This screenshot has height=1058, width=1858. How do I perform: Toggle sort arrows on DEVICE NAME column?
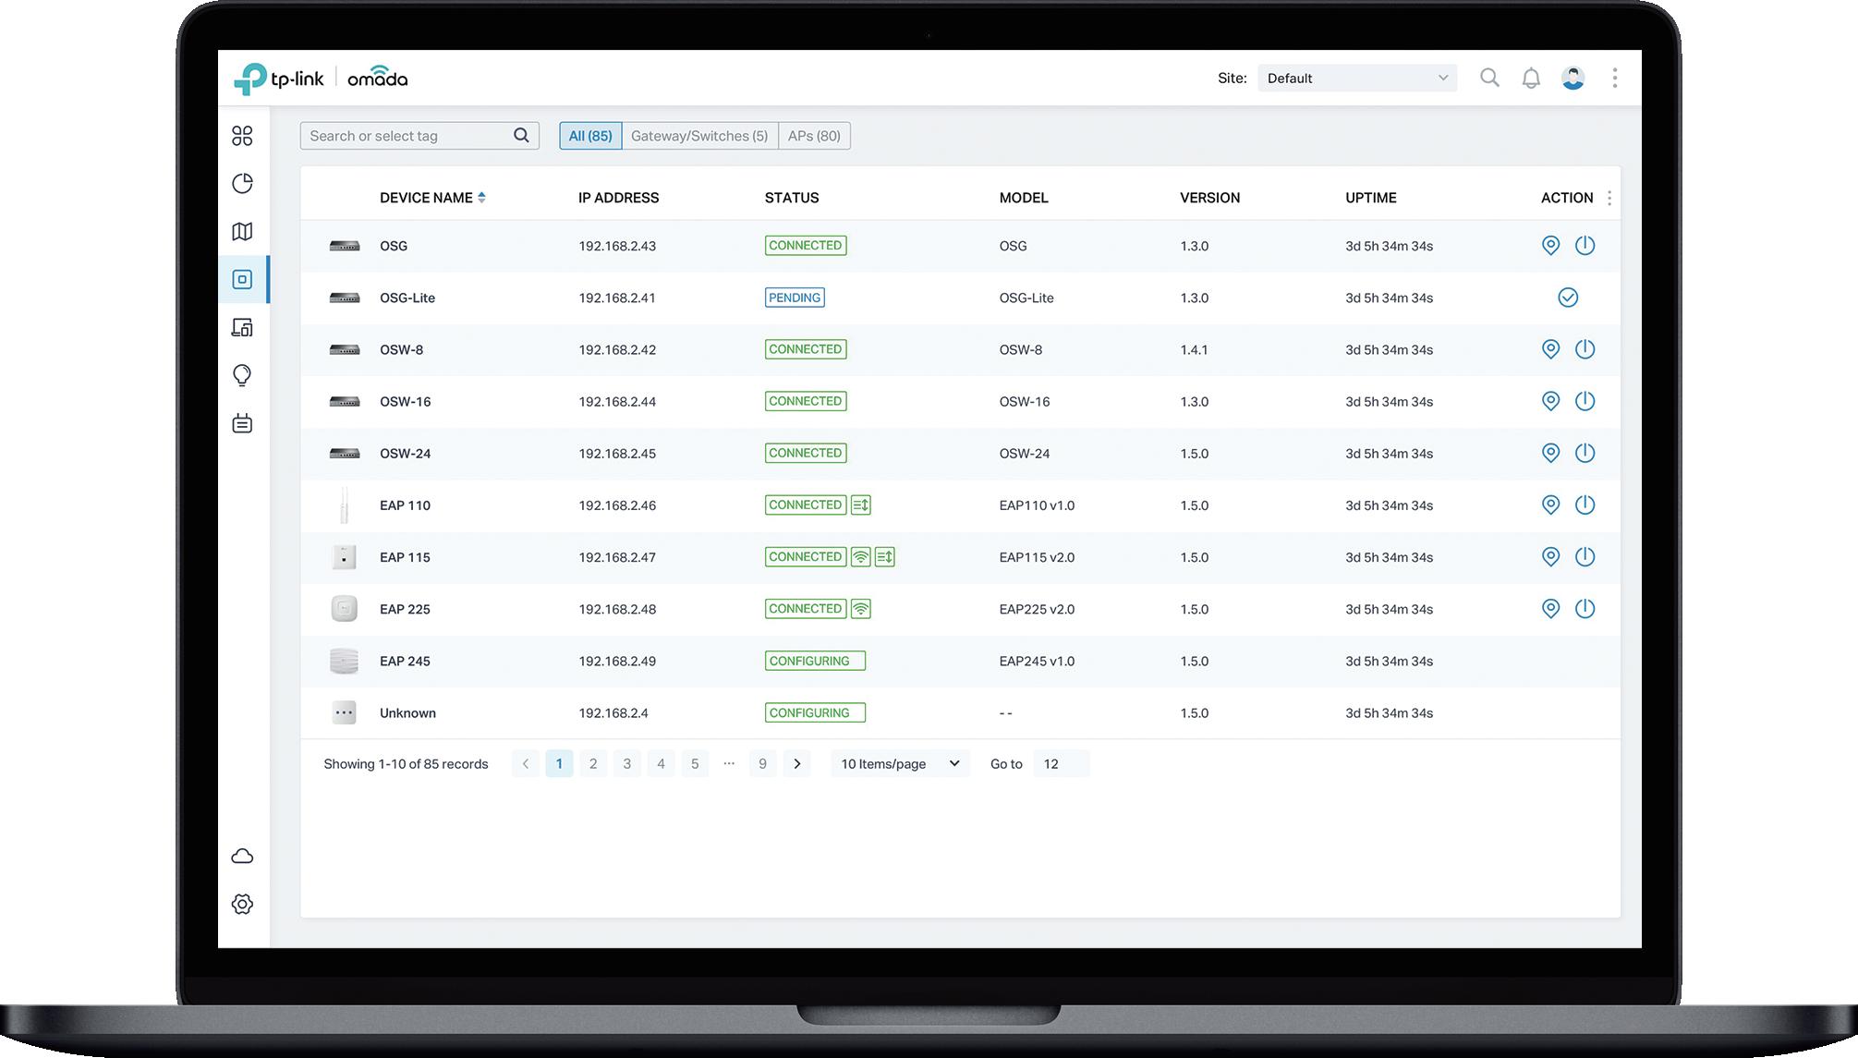481,198
